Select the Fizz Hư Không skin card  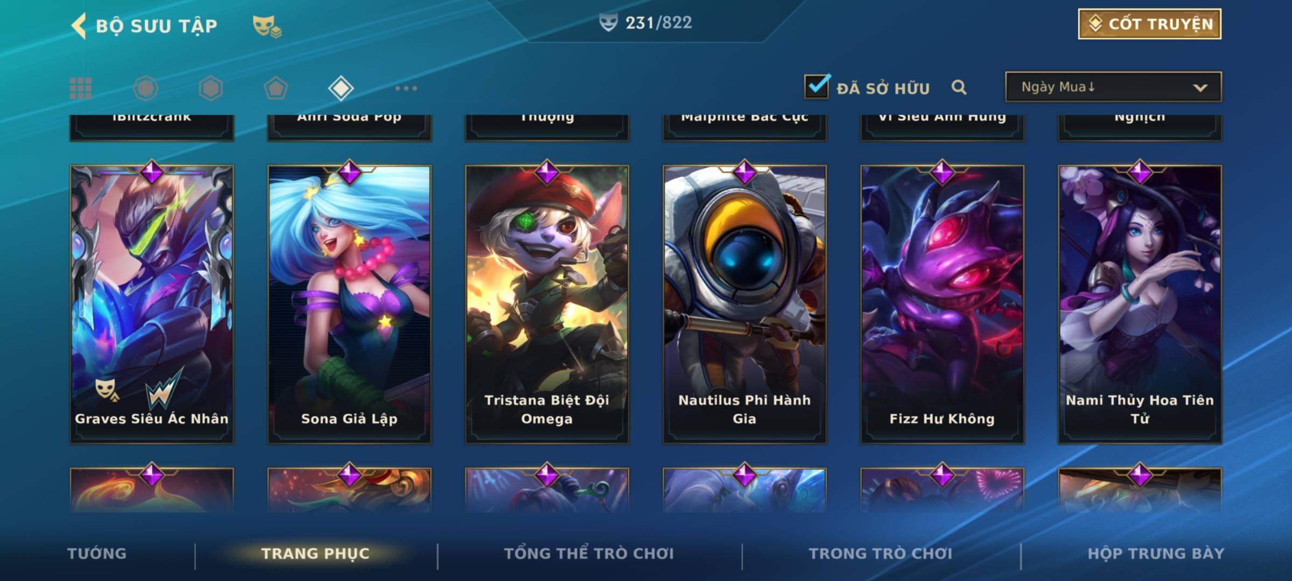pos(942,304)
